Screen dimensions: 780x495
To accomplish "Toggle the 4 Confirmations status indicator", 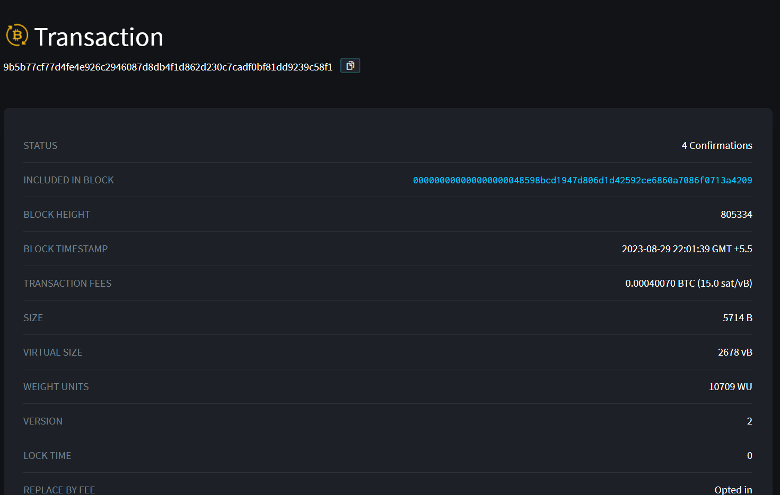I will pyautogui.click(x=717, y=145).
